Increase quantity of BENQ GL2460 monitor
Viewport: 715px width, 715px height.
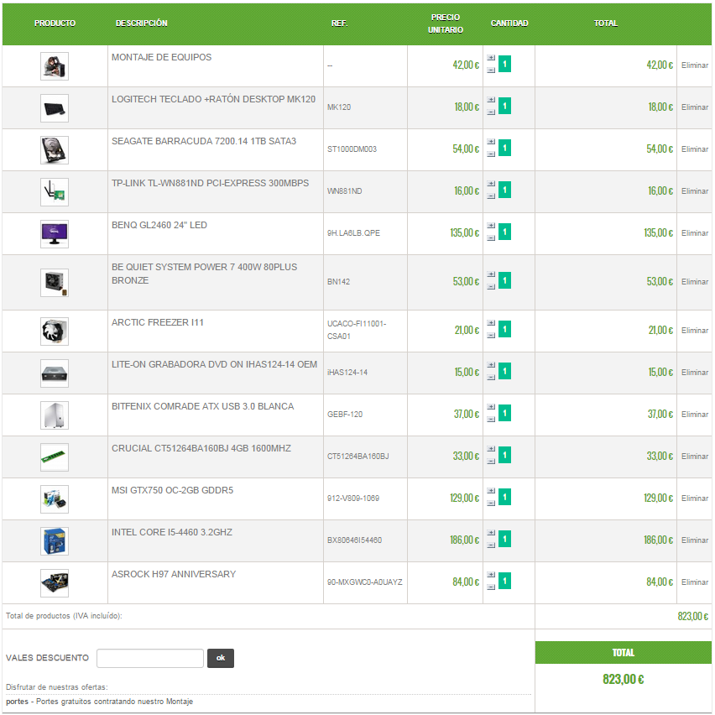(x=491, y=226)
